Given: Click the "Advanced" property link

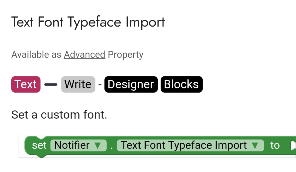Looking at the screenshot, I should tap(84, 55).
